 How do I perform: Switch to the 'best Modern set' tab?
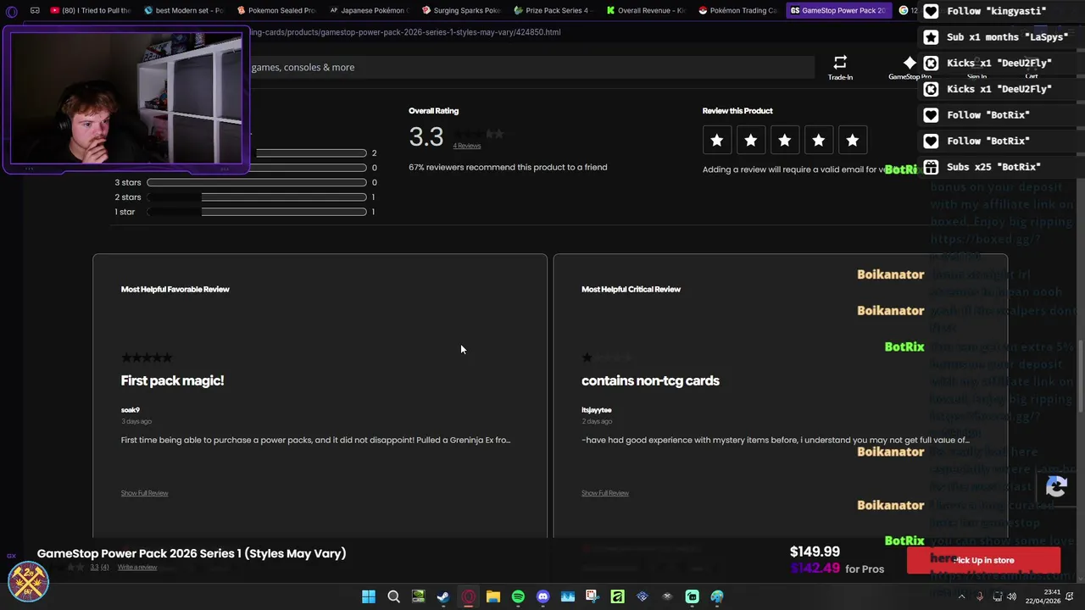[x=184, y=10]
